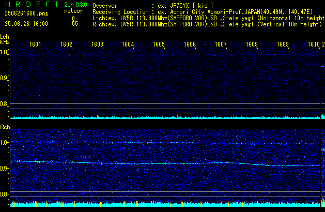Click the R-ch UV5R description line
325x212 pixels.
pos(207,24)
